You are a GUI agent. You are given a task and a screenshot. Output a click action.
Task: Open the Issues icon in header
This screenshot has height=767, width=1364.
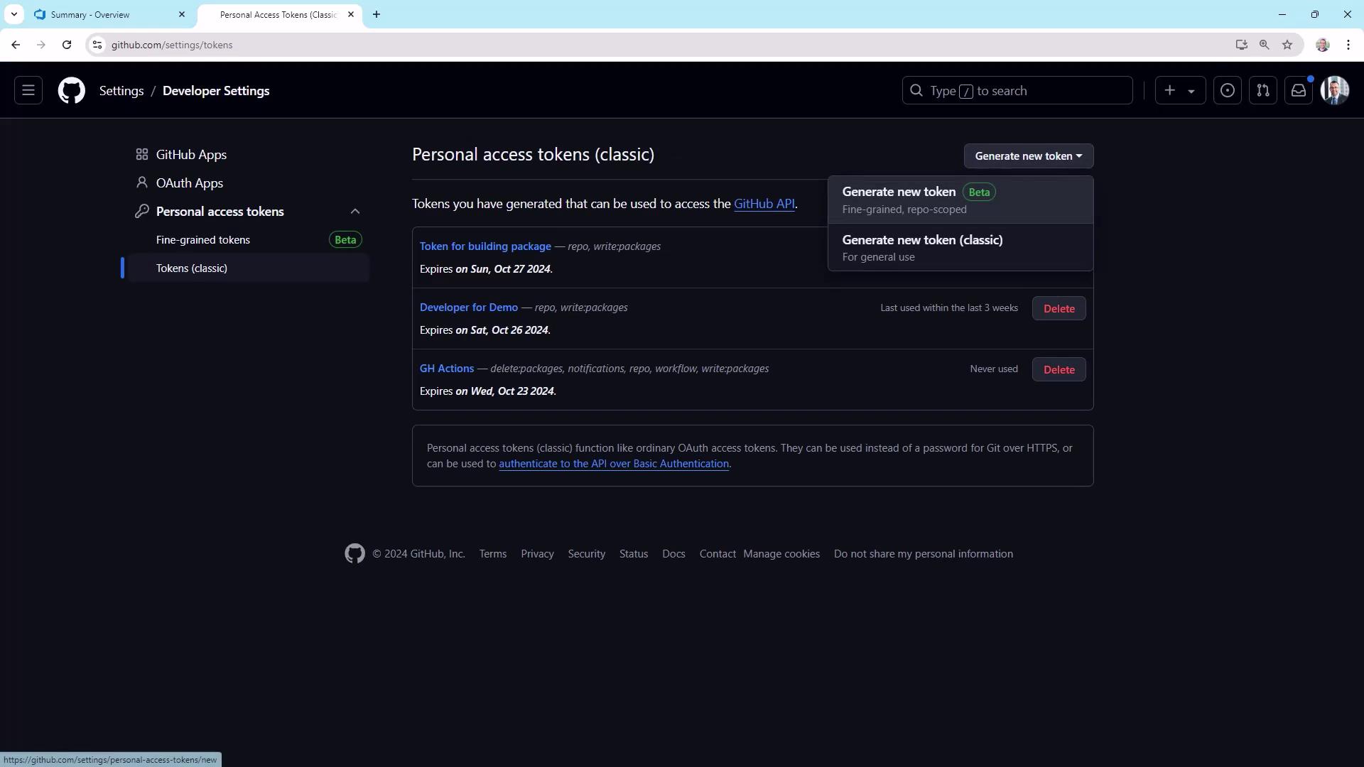pos(1227,91)
